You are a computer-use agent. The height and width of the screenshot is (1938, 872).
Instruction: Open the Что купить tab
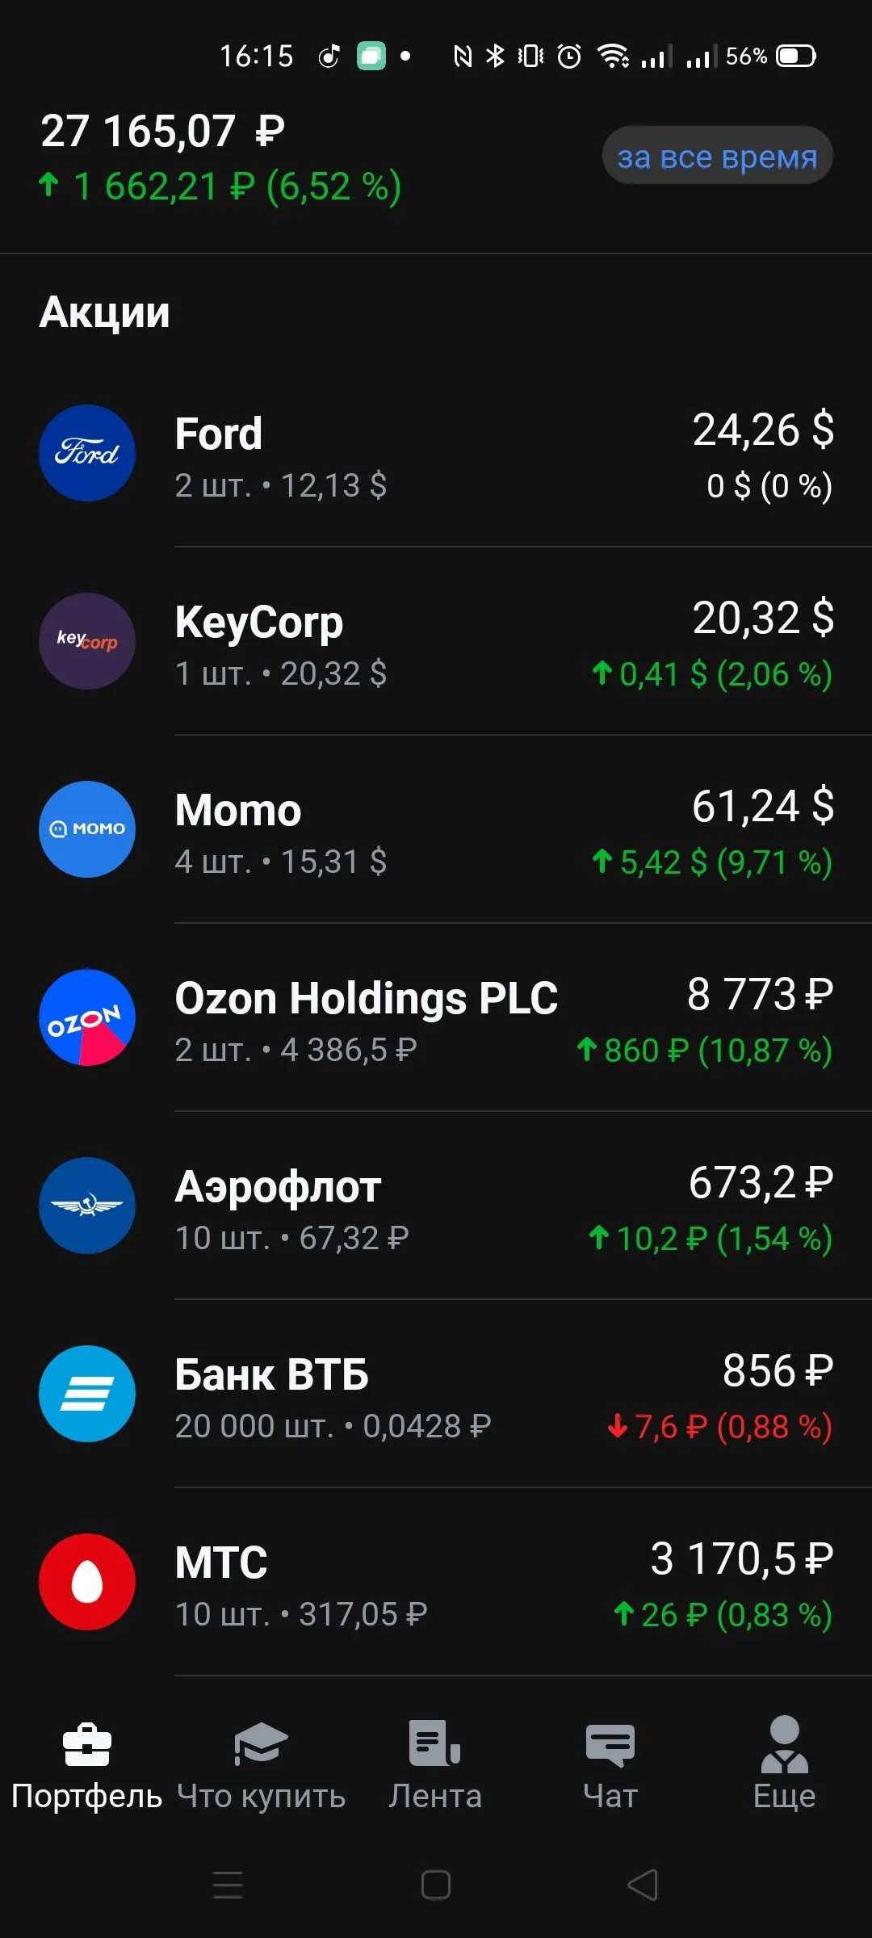click(x=261, y=1765)
